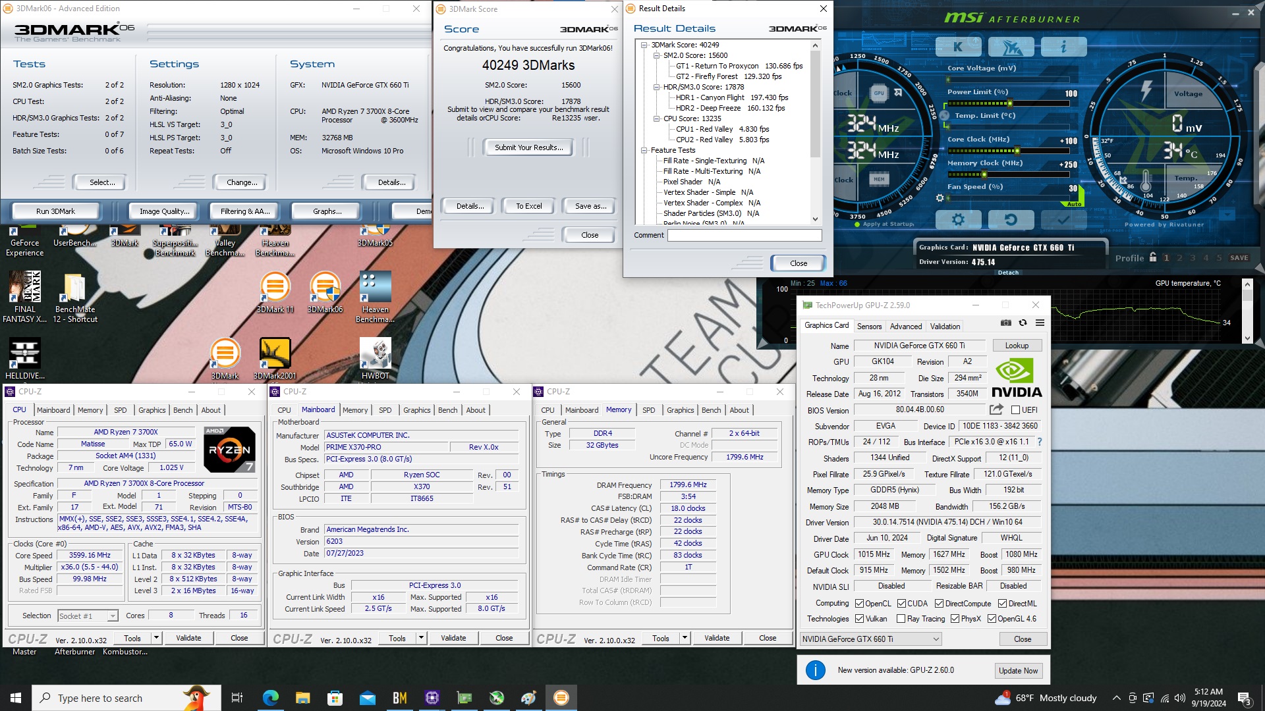Collapse the 3DMark Score tree node
This screenshot has width=1265, height=711.
click(x=644, y=45)
